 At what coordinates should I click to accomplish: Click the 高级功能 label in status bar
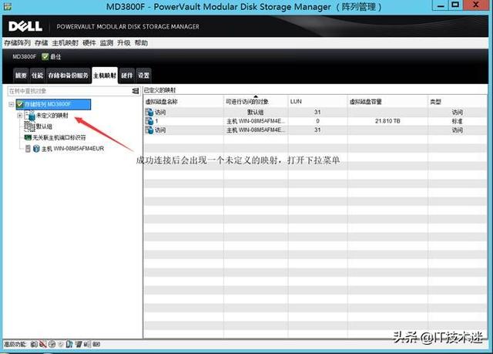15,344
